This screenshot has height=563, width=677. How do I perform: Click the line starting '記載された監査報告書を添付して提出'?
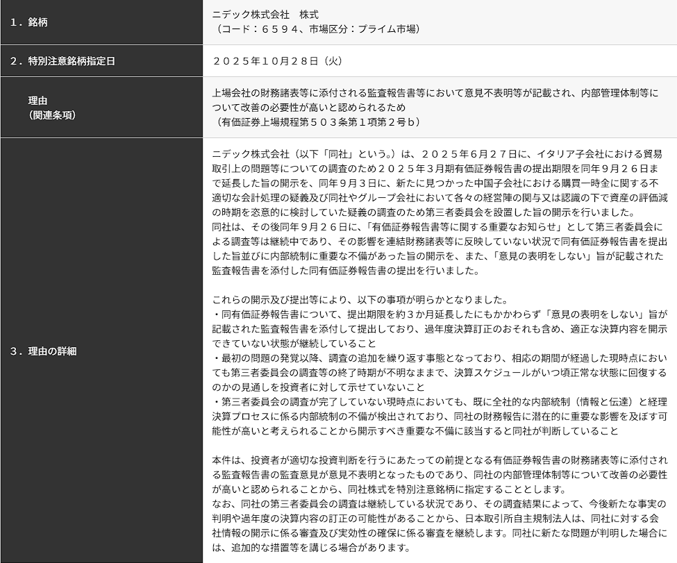(440, 329)
